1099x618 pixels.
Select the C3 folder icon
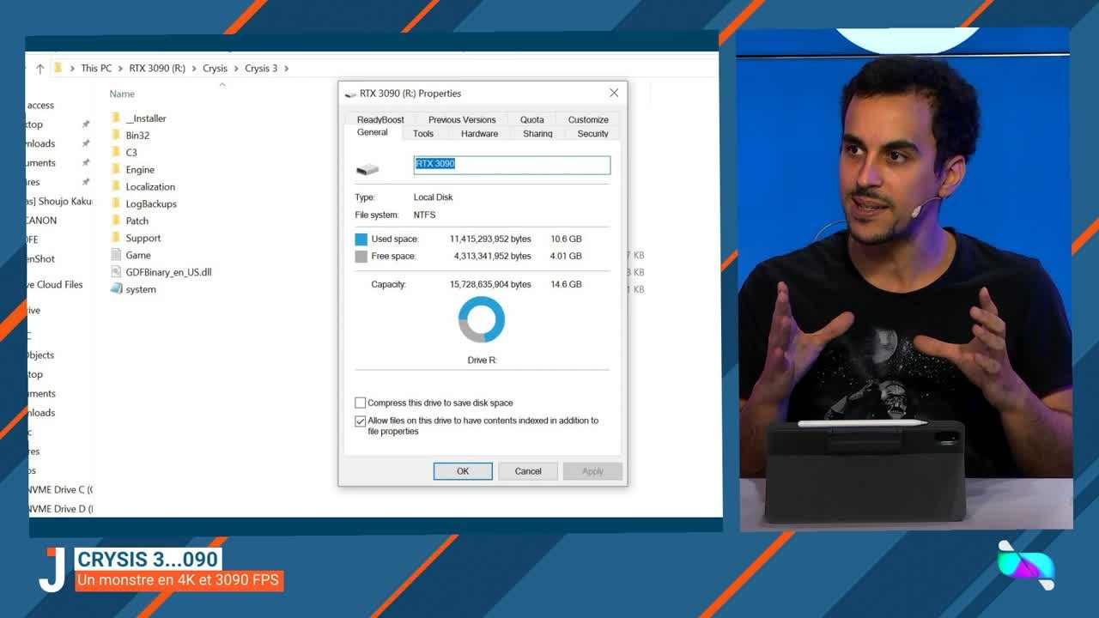pyautogui.click(x=117, y=152)
